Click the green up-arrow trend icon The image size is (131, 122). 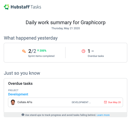point(38,51)
